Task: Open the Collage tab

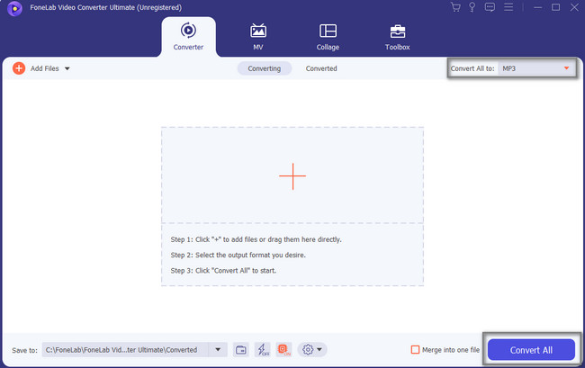Action: coord(328,37)
